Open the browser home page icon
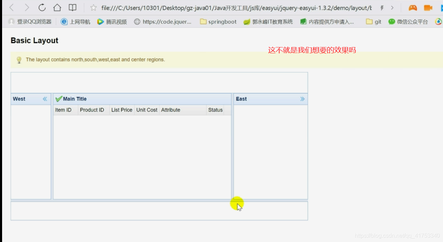Viewport: 443px width, 242px height. [57, 7]
